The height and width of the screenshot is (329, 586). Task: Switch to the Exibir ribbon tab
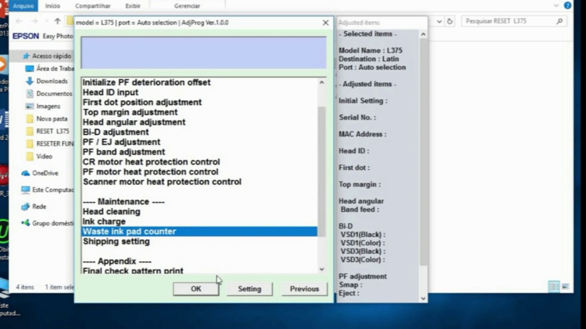(133, 6)
